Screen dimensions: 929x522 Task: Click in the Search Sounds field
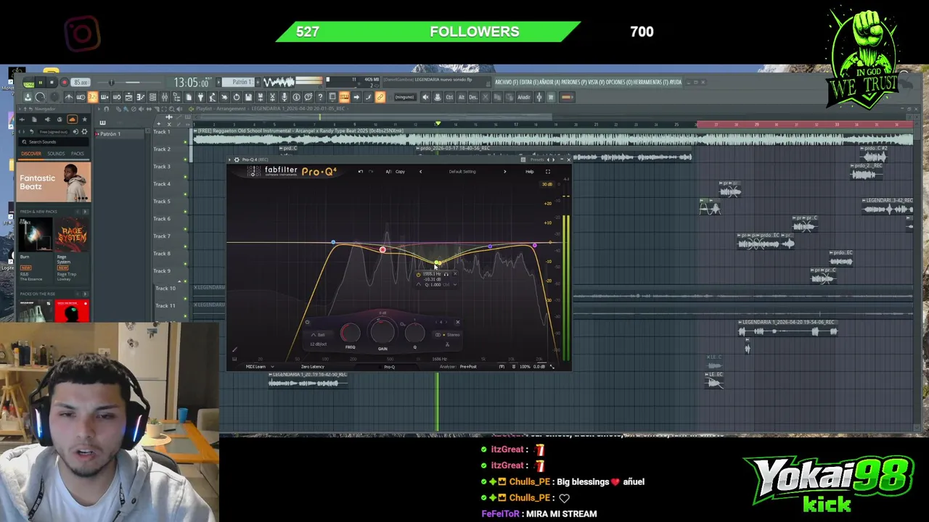click(x=54, y=142)
